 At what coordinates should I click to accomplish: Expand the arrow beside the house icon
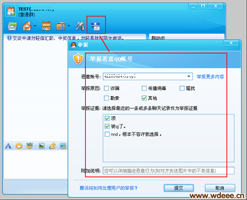coord(35,26)
